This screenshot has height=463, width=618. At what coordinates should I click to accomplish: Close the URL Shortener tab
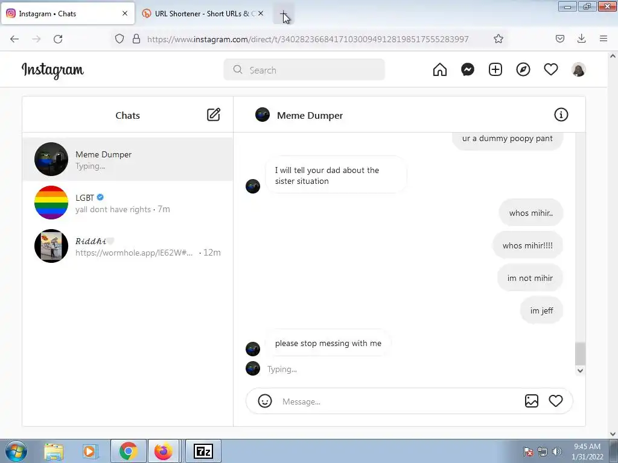(x=261, y=13)
